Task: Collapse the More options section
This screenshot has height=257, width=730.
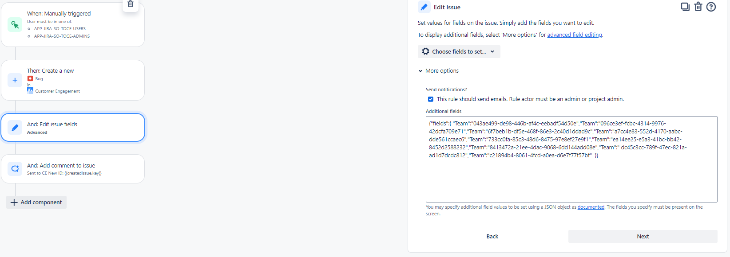Action: 438,71
